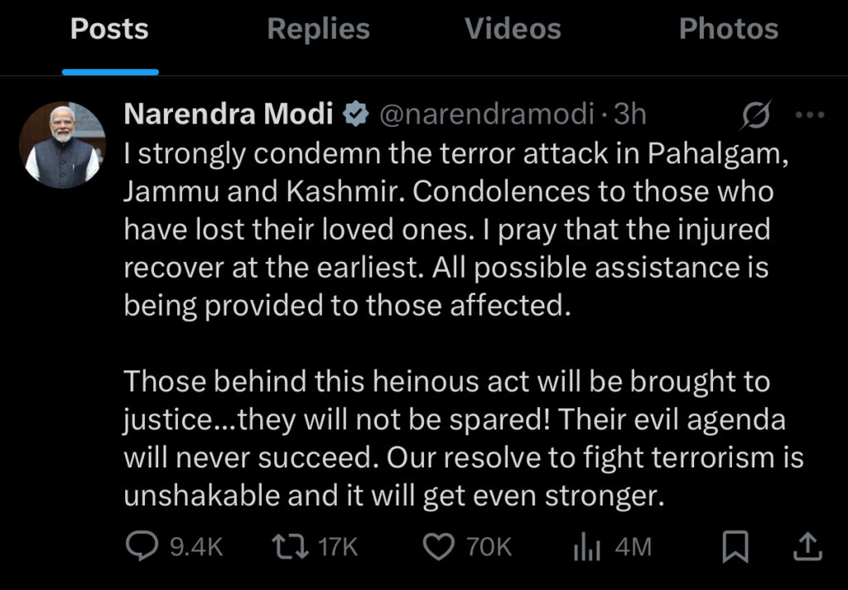Tap the blue verified badge
Screen dimensions: 848x590
[356, 114]
